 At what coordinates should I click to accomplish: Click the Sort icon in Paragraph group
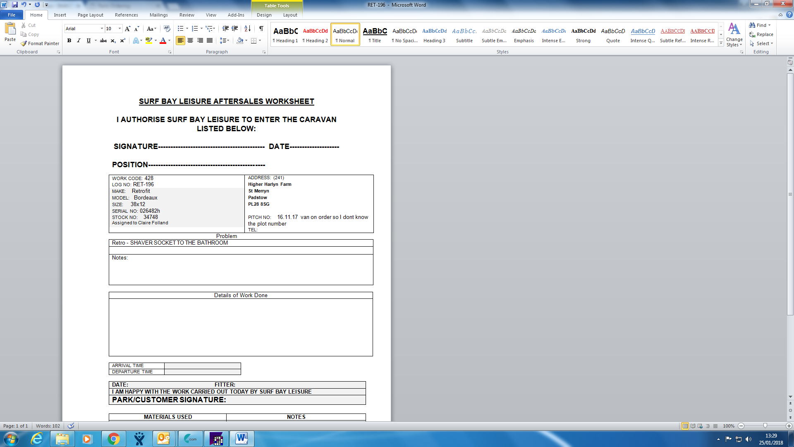[x=247, y=29]
